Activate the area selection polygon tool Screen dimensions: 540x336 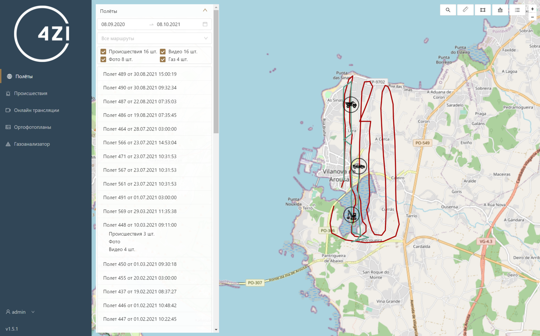482,10
